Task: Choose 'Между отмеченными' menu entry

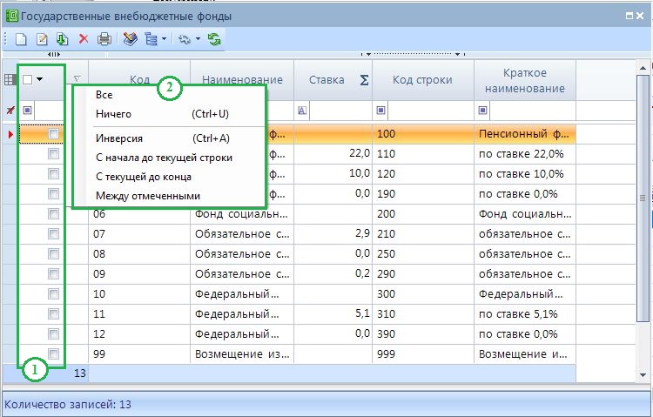Action: point(147,196)
